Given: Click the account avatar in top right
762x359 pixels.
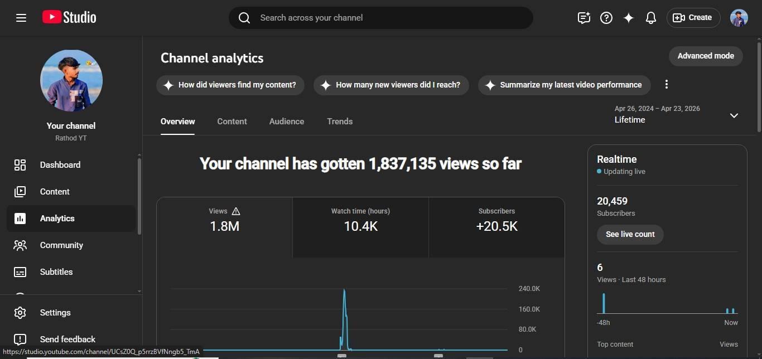Looking at the screenshot, I should (x=739, y=18).
